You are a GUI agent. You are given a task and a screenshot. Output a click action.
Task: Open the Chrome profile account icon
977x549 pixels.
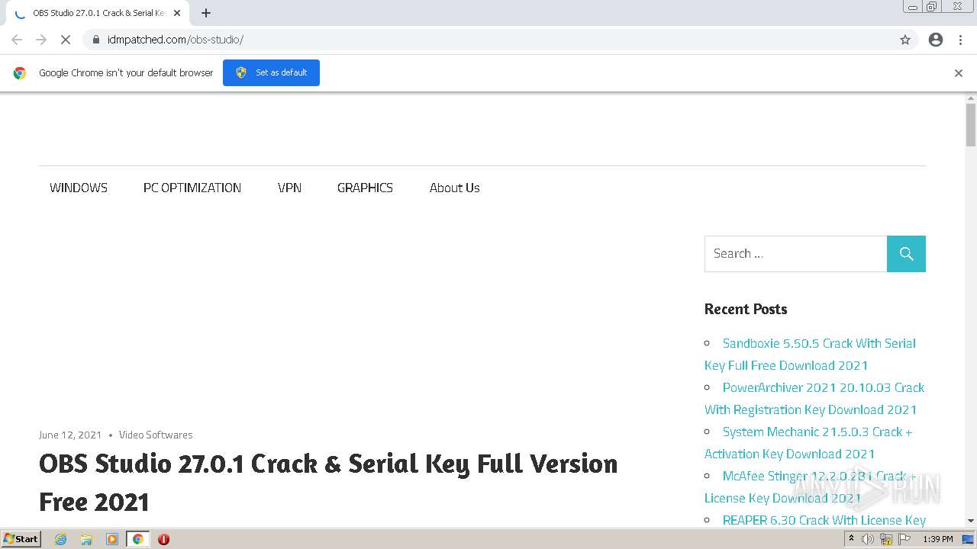(936, 40)
